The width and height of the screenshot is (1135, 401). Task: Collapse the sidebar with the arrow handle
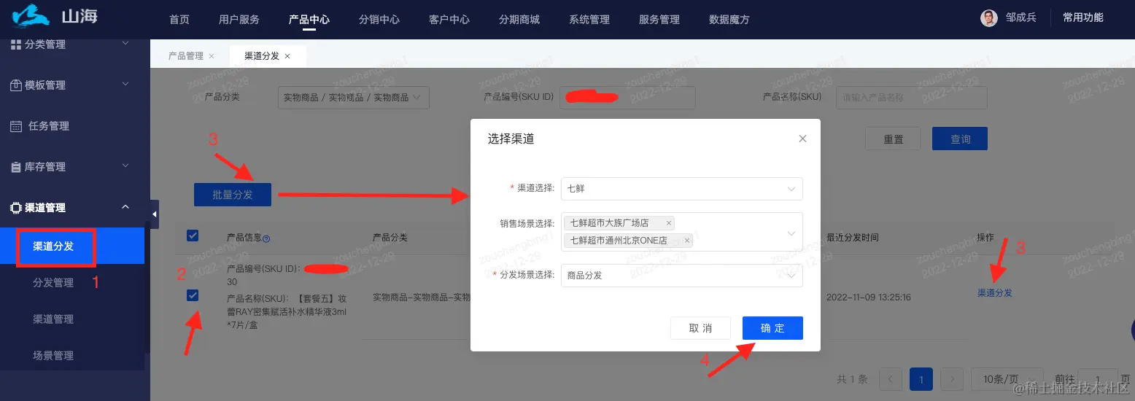tap(155, 214)
